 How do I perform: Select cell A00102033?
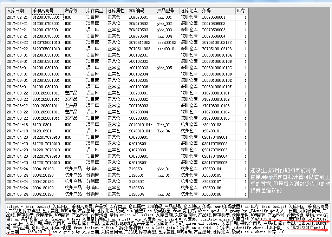[142, 68]
